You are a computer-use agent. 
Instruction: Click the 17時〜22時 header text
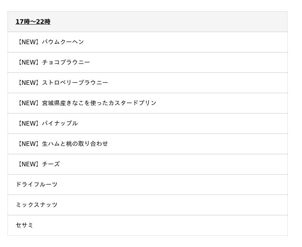coord(33,22)
